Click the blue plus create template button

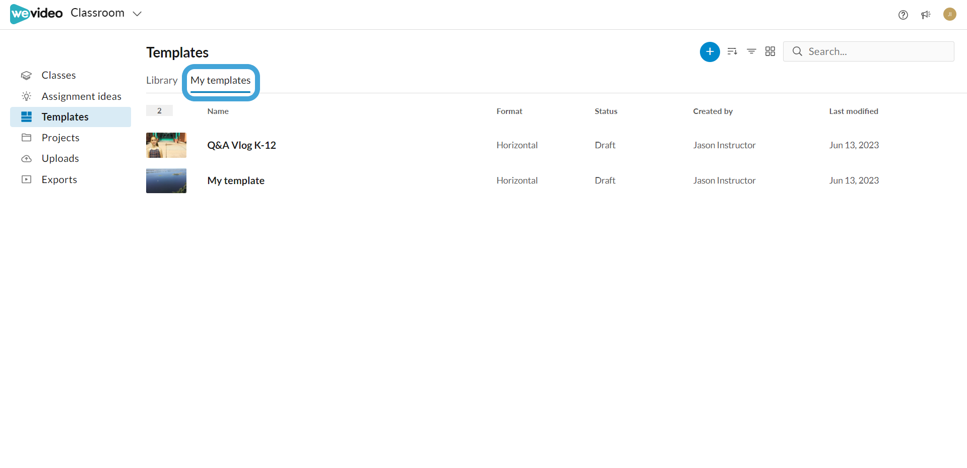click(710, 51)
